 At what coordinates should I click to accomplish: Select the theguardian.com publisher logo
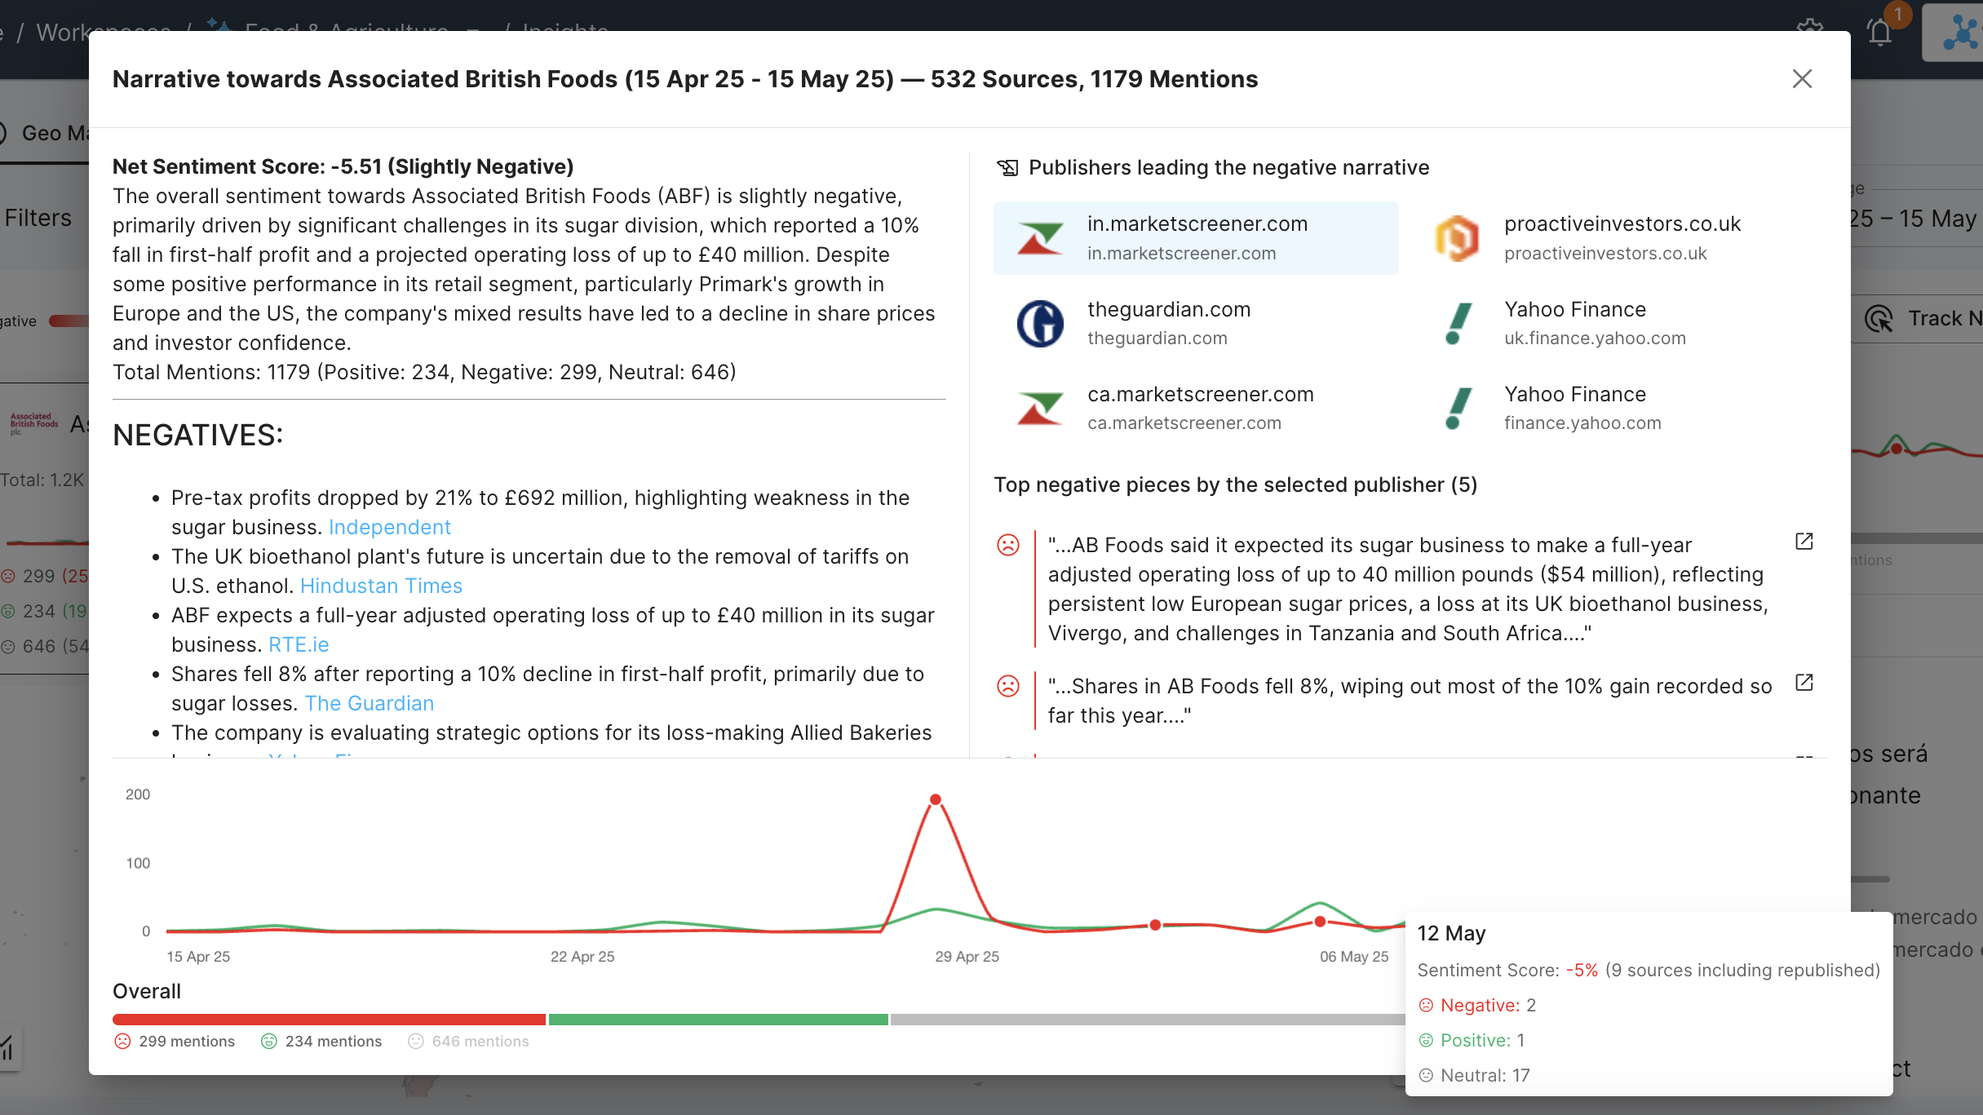click(x=1040, y=324)
